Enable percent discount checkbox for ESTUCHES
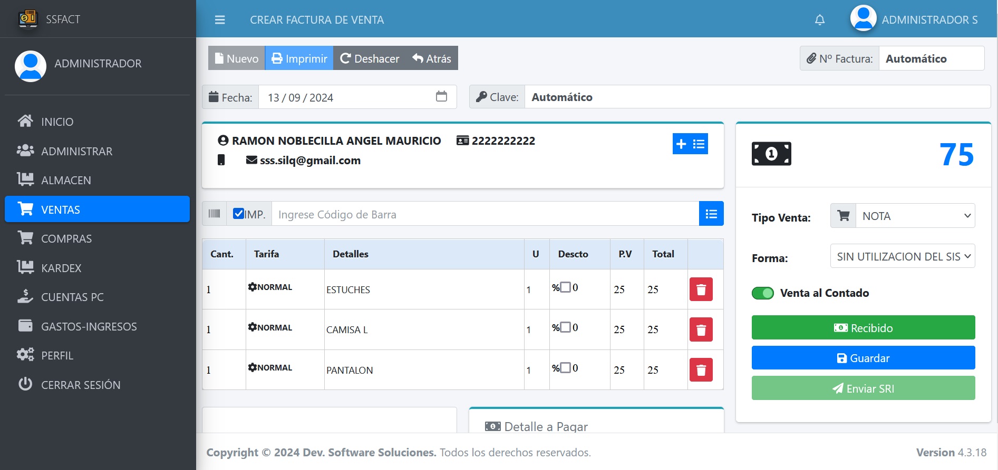The width and height of the screenshot is (998, 470). (x=565, y=287)
